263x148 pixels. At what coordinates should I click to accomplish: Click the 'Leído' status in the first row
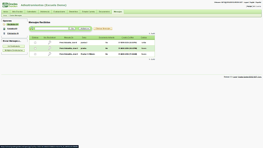coord(144,43)
